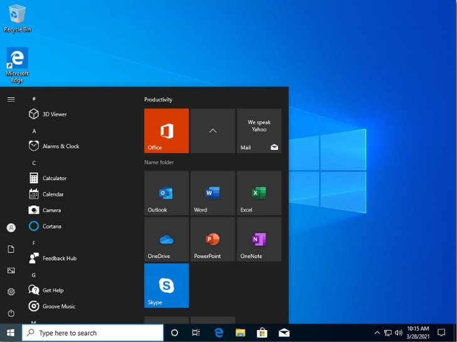Open Pictures from Start sidebar
Image resolution: width=457 pixels, height=342 pixels.
[11, 270]
